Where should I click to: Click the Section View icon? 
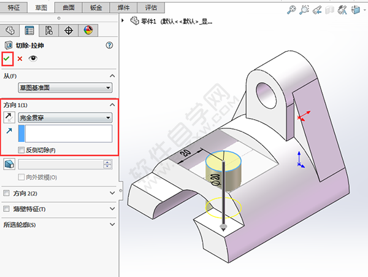point(330,10)
